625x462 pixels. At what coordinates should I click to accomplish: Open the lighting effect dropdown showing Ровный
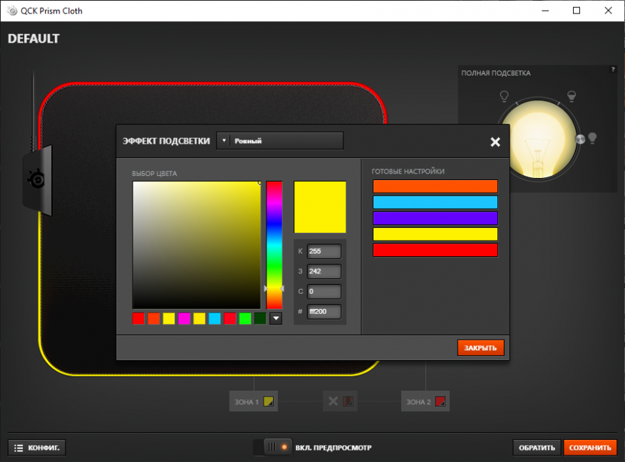279,140
